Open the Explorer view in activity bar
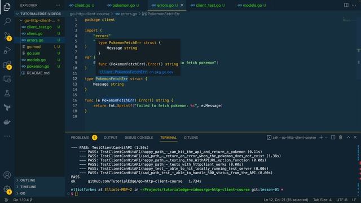Screen dimensions: 361x203 click(x=7, y=7)
